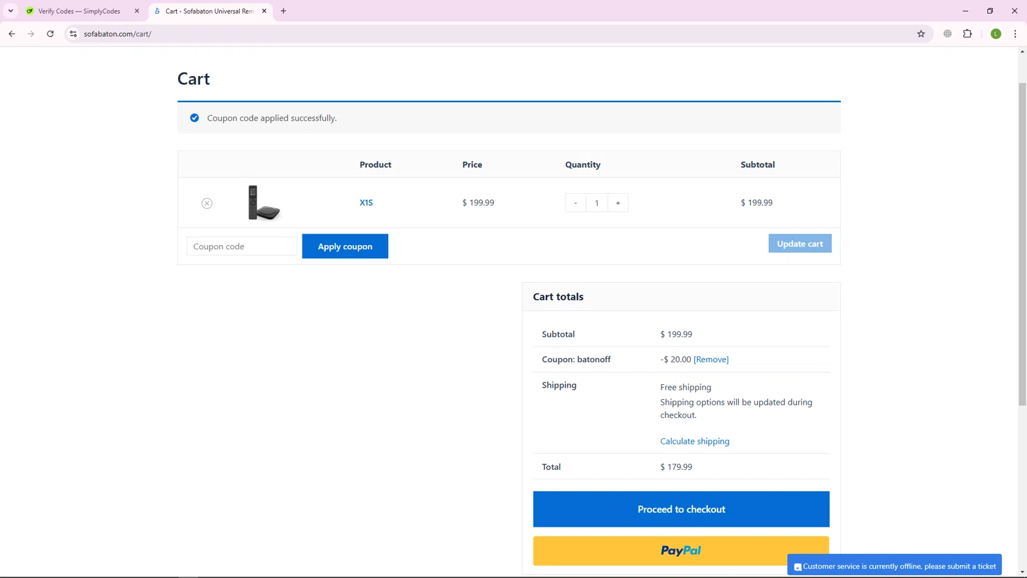The image size is (1027, 578).
Task: Reload the cart page
Action: (50, 34)
